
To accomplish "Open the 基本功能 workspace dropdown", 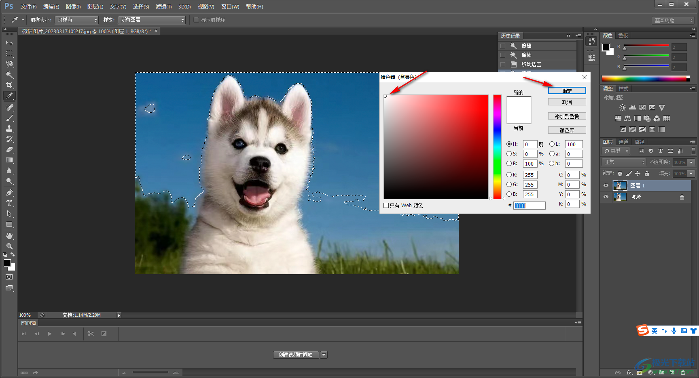I will pos(673,20).
